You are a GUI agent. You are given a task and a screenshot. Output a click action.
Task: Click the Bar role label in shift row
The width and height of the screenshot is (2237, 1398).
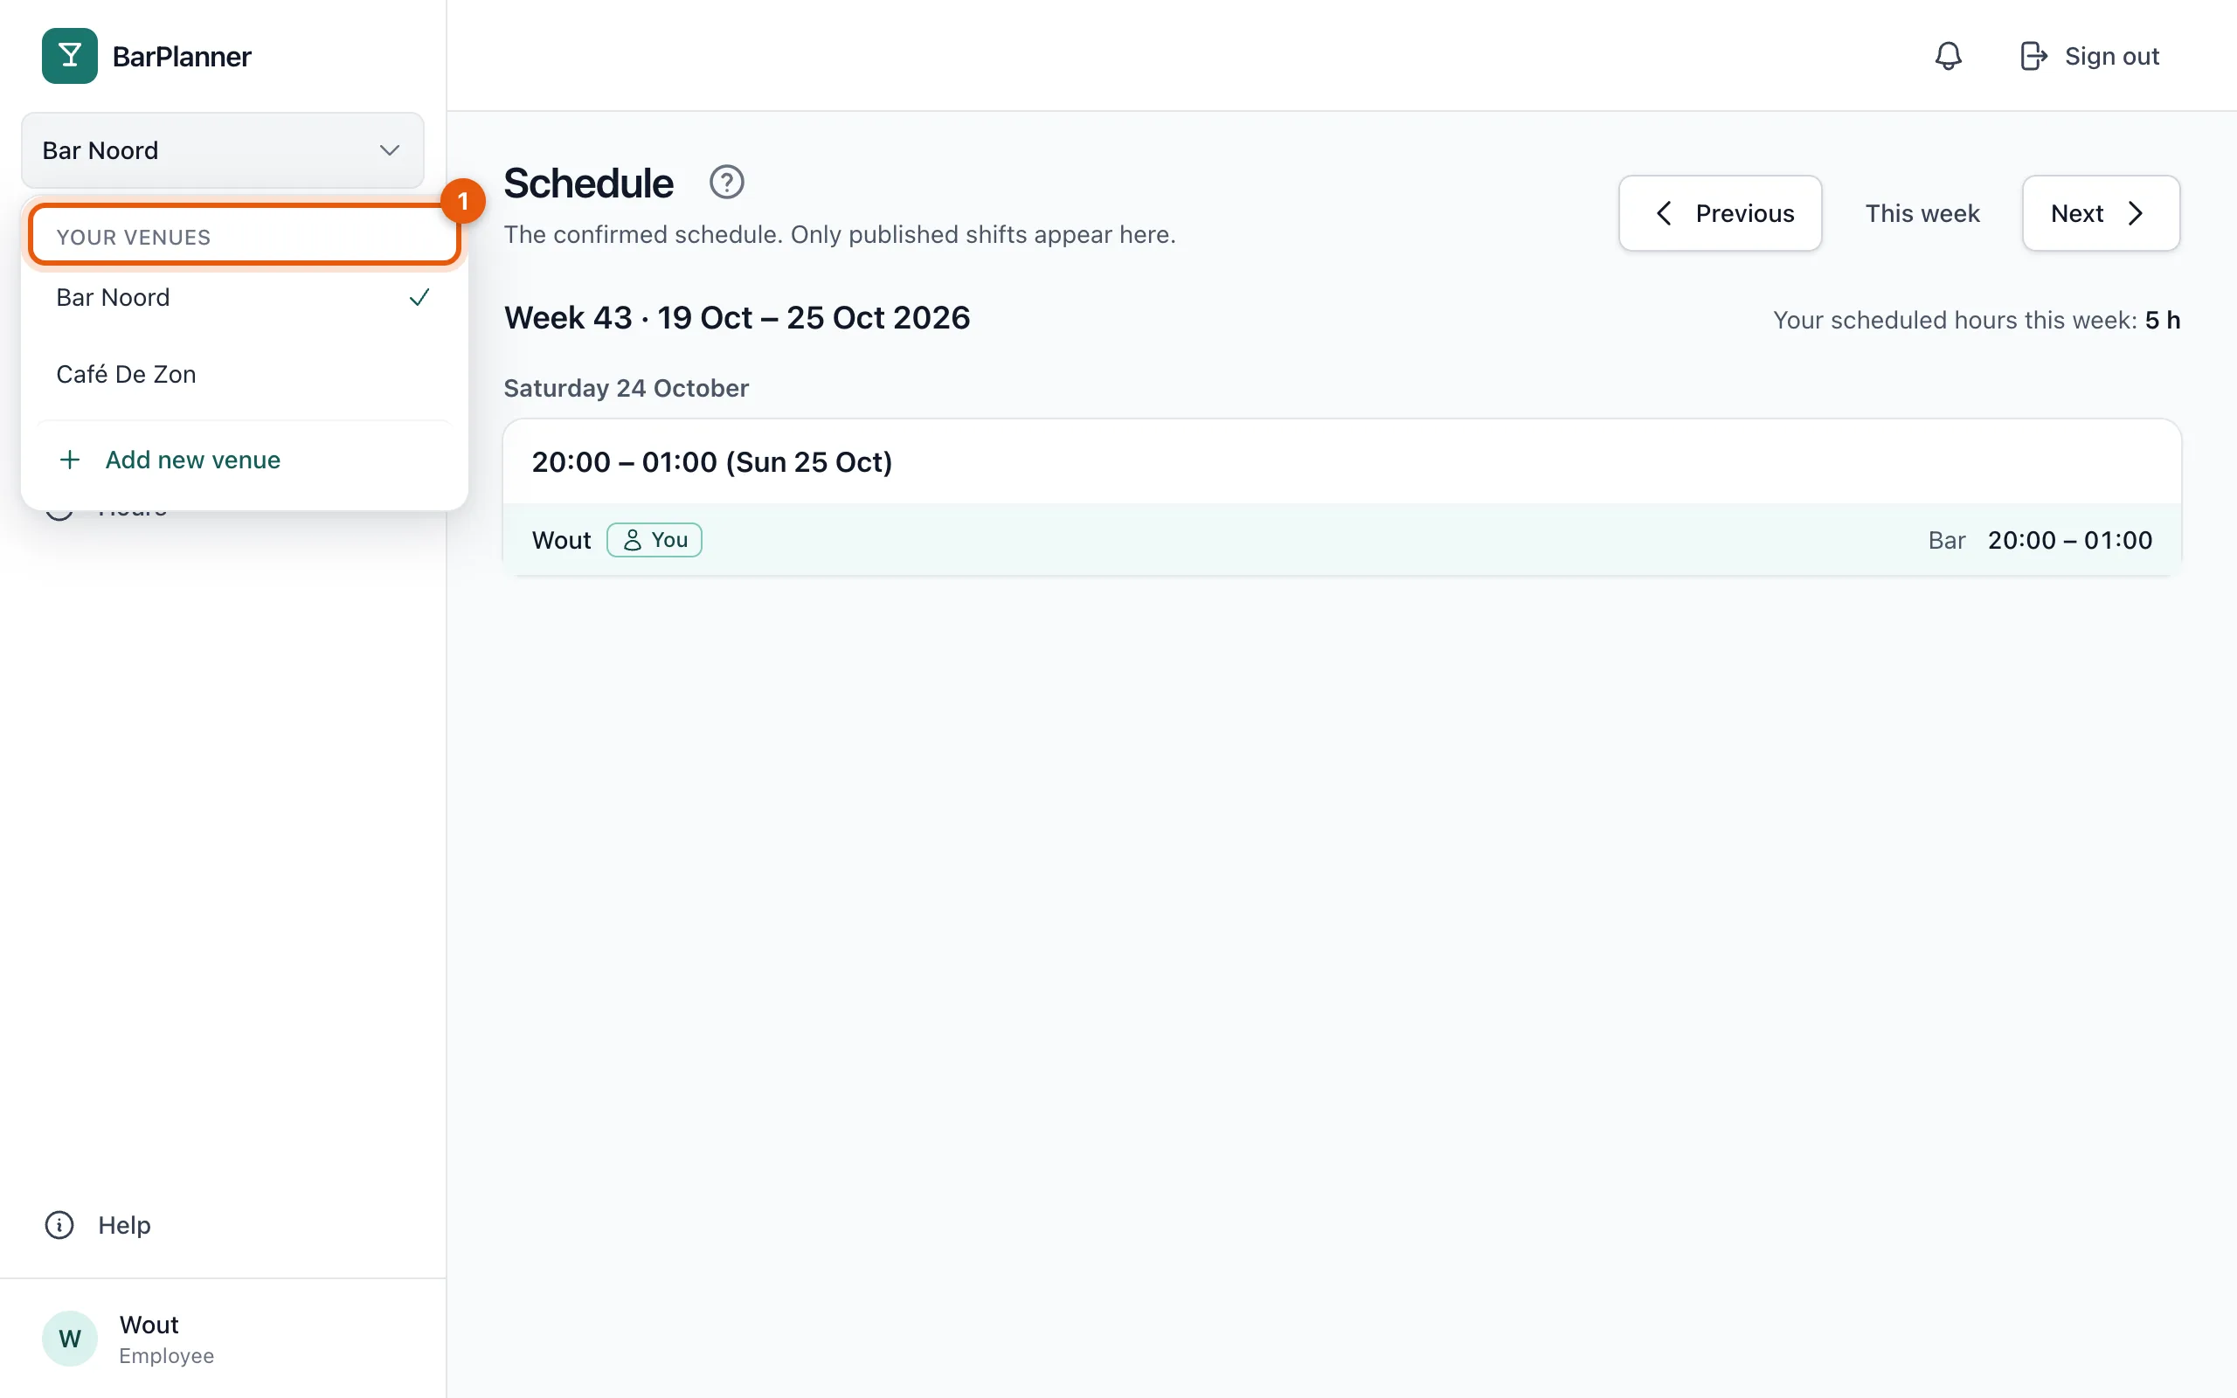pyautogui.click(x=1946, y=540)
